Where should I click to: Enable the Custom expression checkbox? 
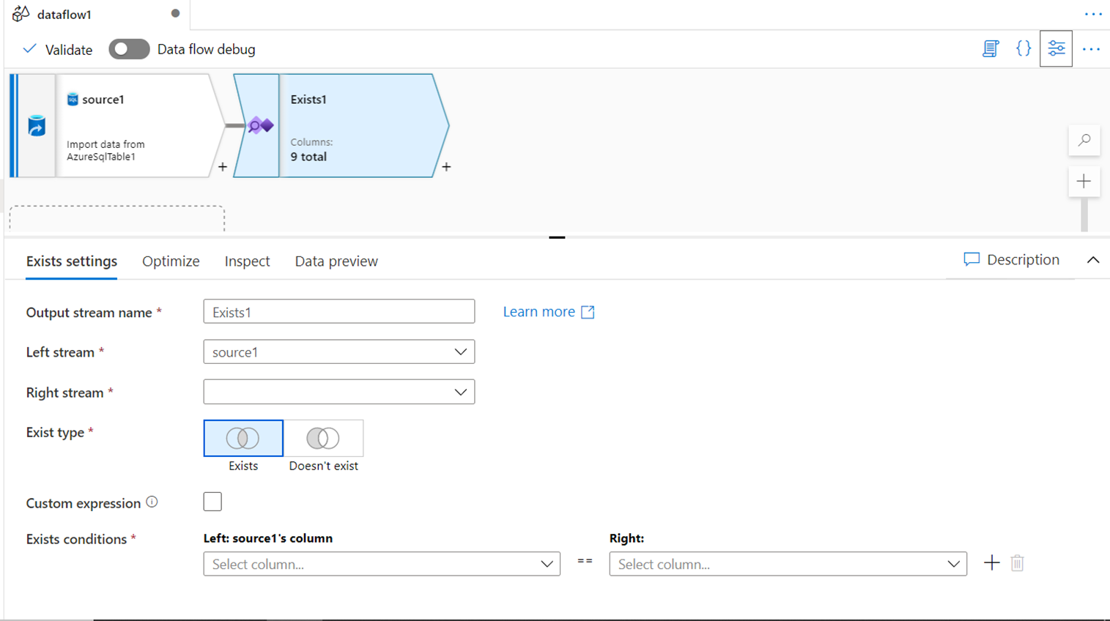[212, 502]
